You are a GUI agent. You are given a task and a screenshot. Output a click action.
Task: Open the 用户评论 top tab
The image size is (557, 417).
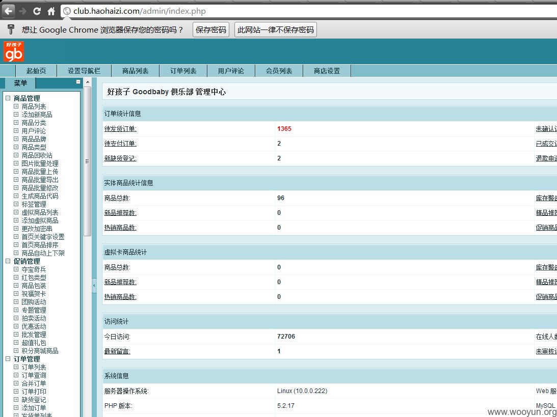pyautogui.click(x=231, y=71)
